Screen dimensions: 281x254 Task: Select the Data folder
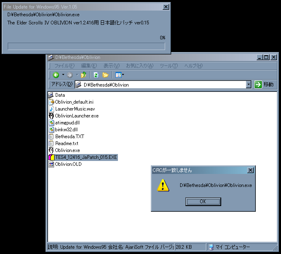coord(60,95)
